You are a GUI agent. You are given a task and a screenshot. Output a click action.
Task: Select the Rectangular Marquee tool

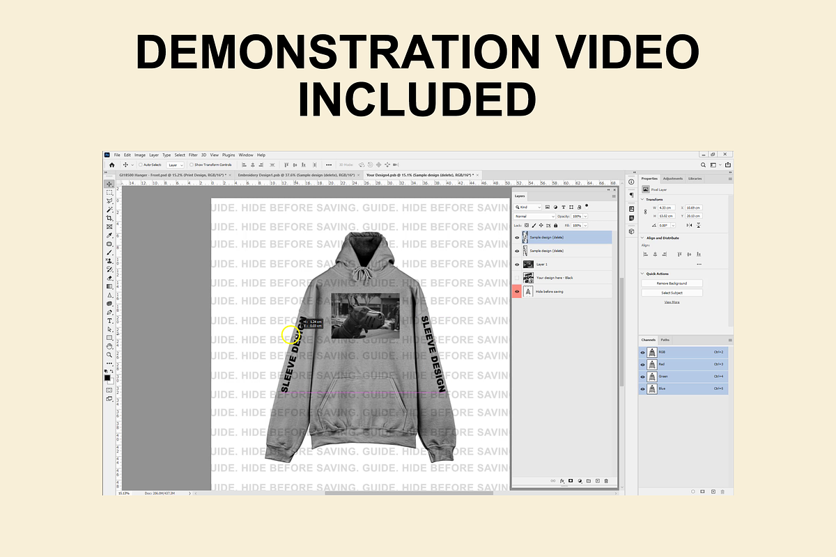click(110, 192)
